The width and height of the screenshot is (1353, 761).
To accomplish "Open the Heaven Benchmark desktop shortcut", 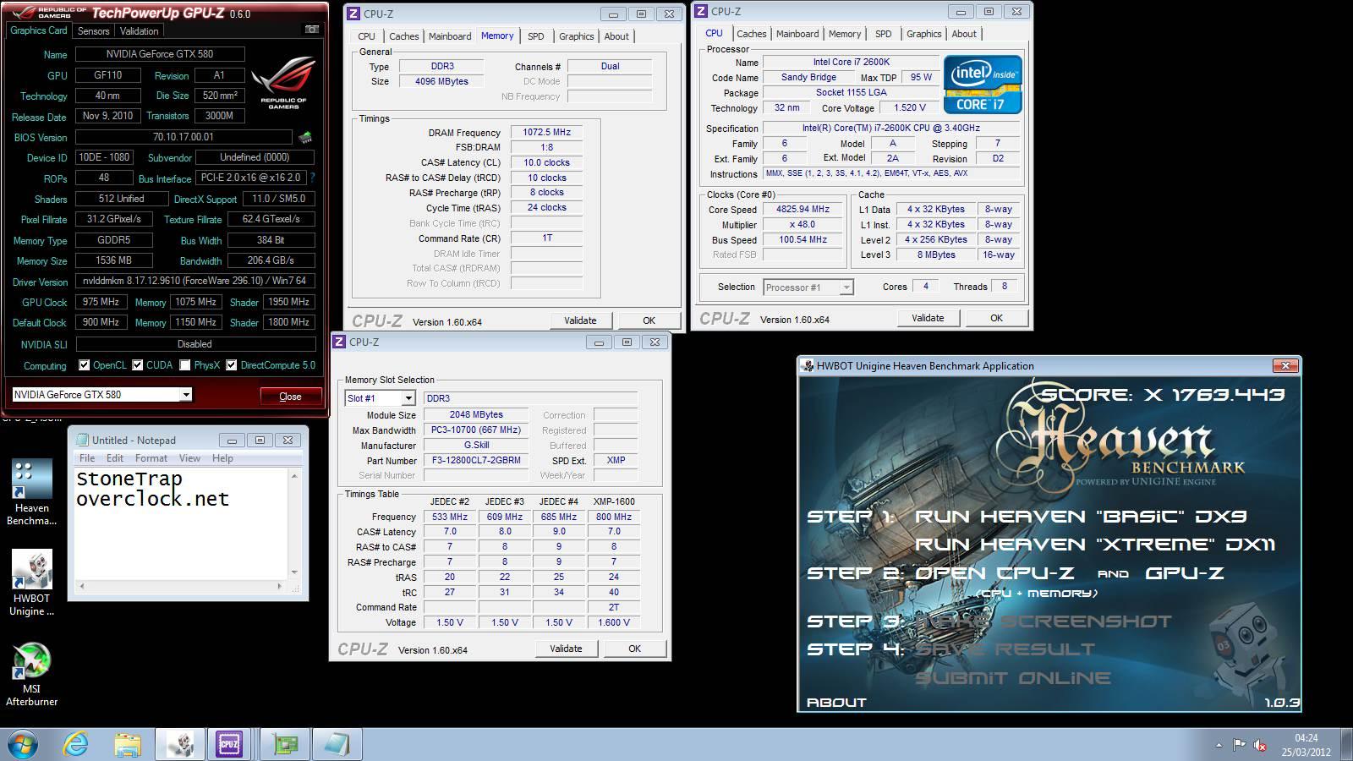I will pos(31,493).
